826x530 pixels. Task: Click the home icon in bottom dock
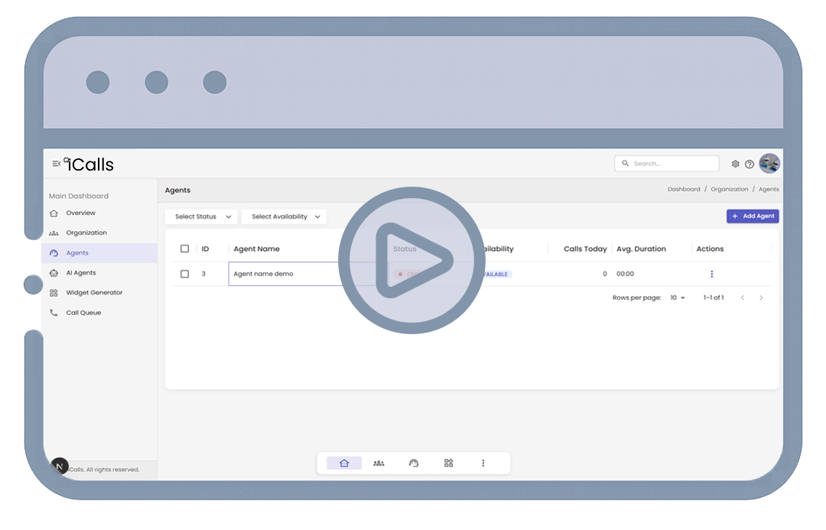click(x=344, y=463)
